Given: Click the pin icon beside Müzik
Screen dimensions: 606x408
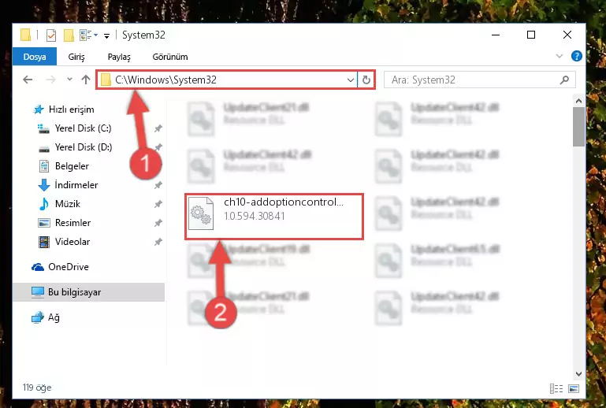Looking at the screenshot, I should (158, 204).
